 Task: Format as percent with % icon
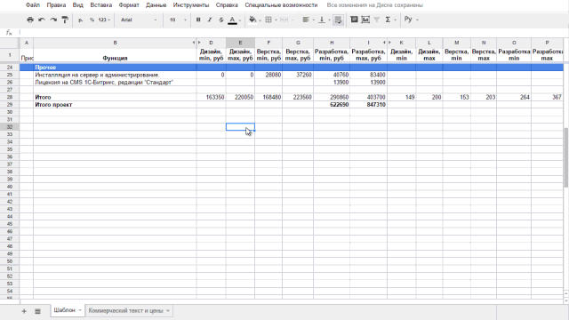(x=92, y=20)
